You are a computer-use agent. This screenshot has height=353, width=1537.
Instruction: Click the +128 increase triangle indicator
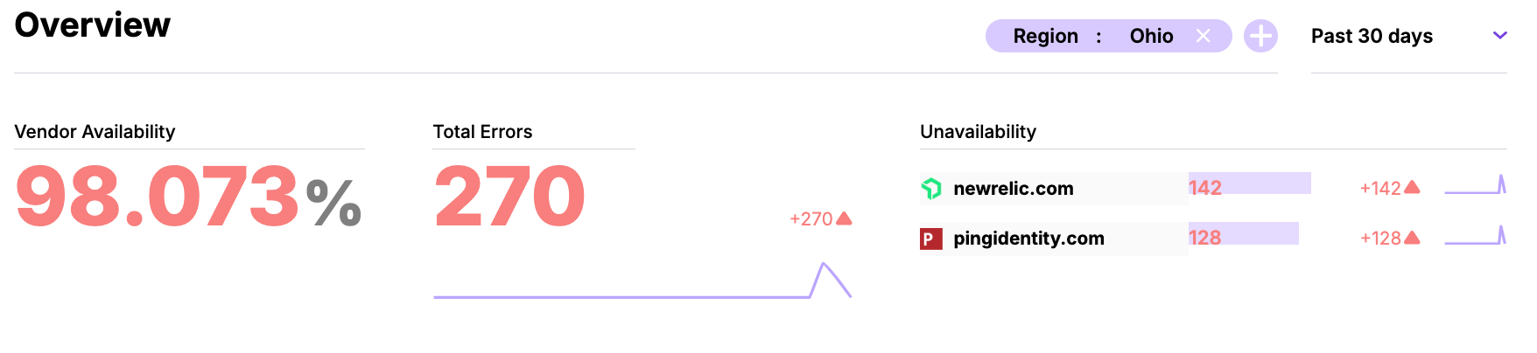pos(1411,237)
